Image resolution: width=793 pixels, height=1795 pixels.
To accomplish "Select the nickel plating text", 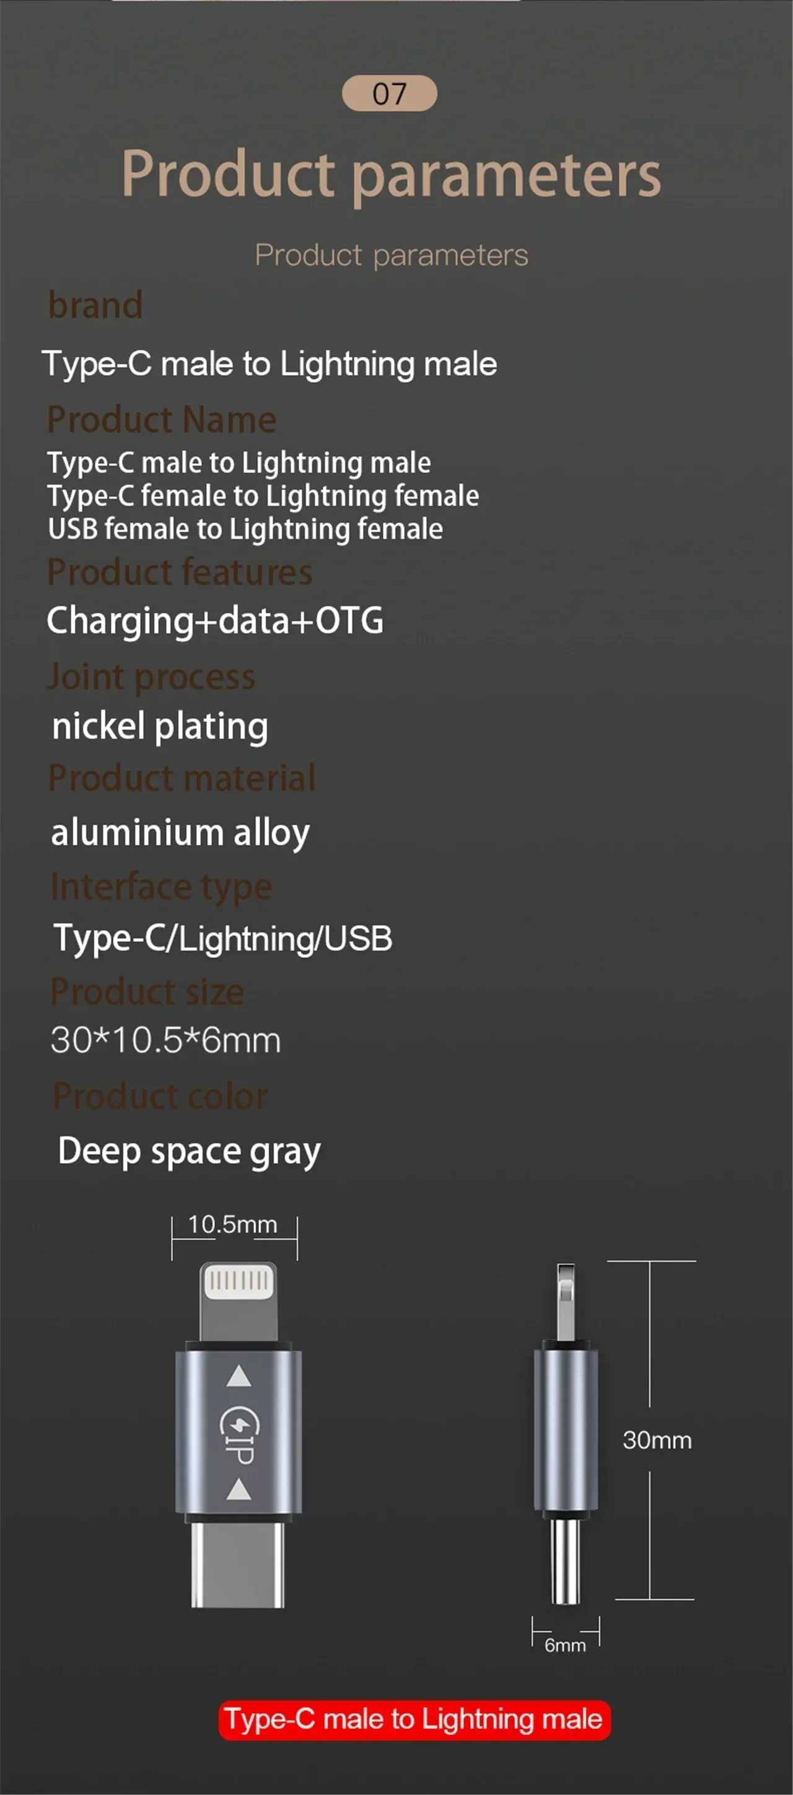I will (x=160, y=726).
